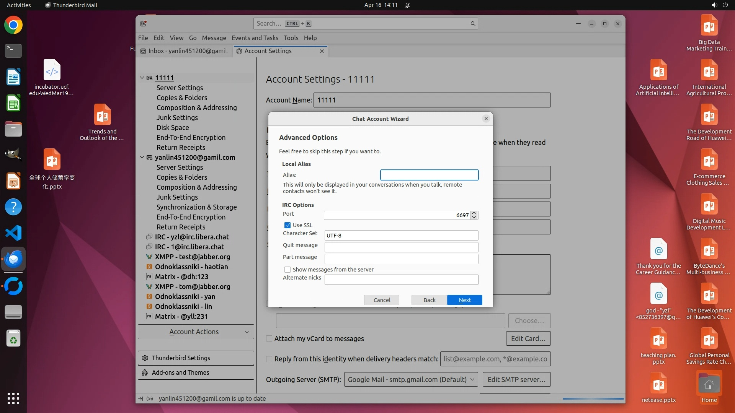Image resolution: width=735 pixels, height=413 pixels.
Task: Enable Show messages from the server
Action: (287, 270)
